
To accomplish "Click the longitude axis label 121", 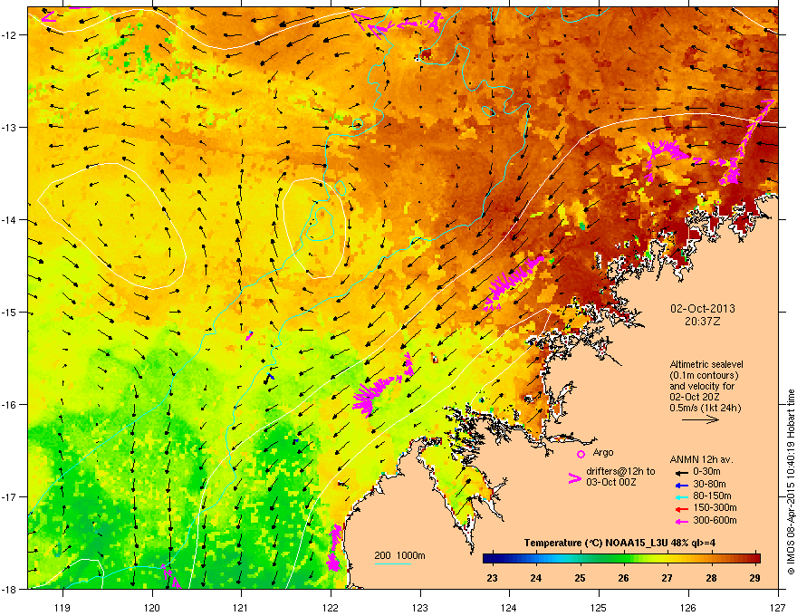I will coord(241,607).
